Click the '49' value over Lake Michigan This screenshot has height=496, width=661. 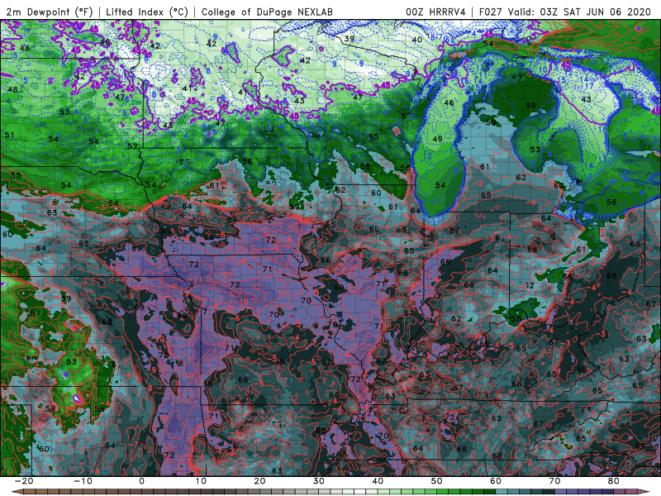pyautogui.click(x=437, y=139)
